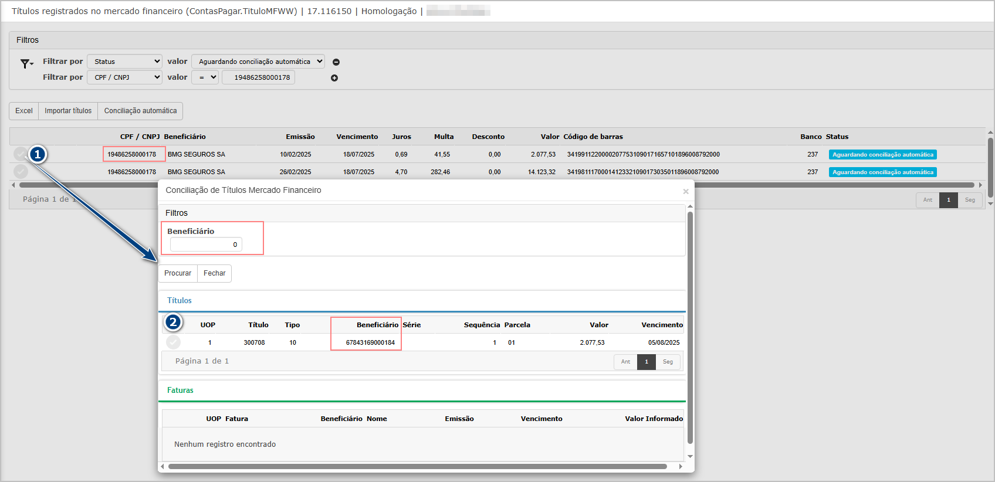Viewport: 995px width, 482px height.
Task: Open the equals operator dropdown
Action: [x=205, y=77]
